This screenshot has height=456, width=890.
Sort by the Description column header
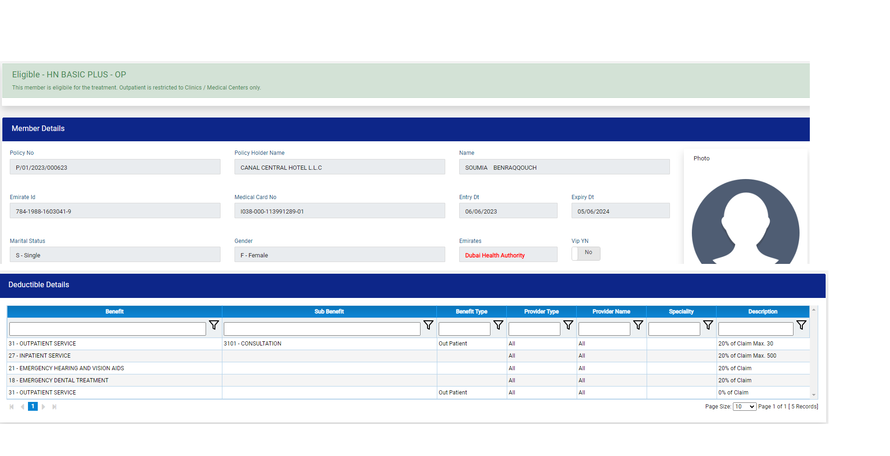(x=762, y=312)
